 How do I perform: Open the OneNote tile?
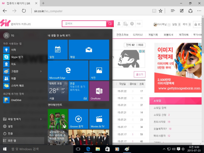99,91
